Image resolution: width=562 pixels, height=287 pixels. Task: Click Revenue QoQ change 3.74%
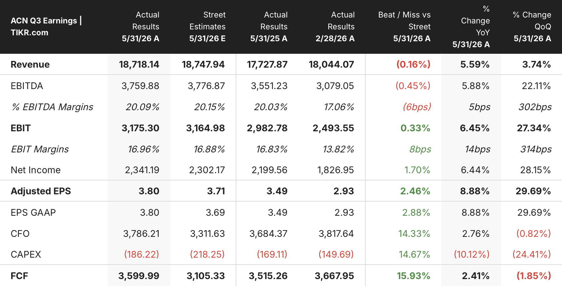[537, 64]
